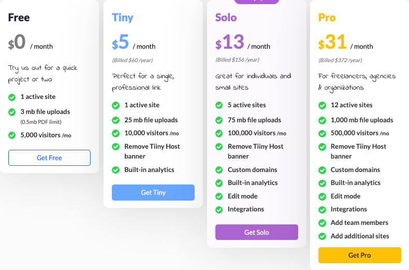Image resolution: width=409 pixels, height=270 pixels.
Task: Click checkmark next to 25 mb file uploads
Action: point(115,120)
